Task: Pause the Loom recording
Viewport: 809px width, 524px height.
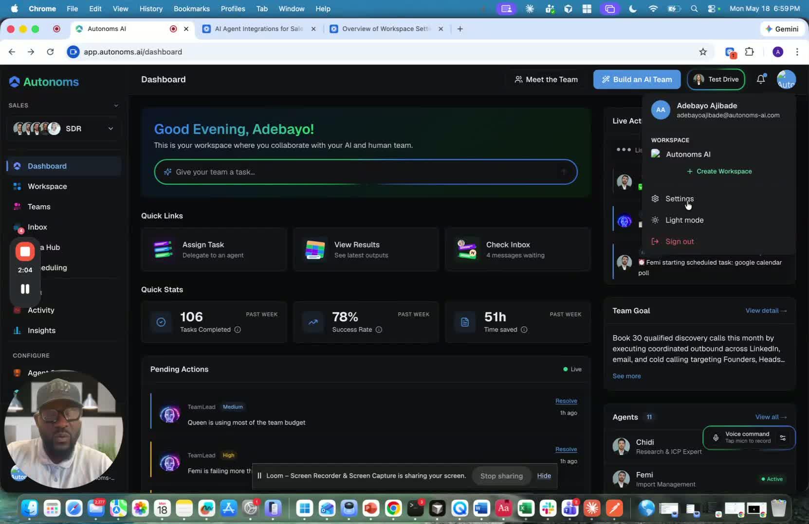Action: (25, 289)
